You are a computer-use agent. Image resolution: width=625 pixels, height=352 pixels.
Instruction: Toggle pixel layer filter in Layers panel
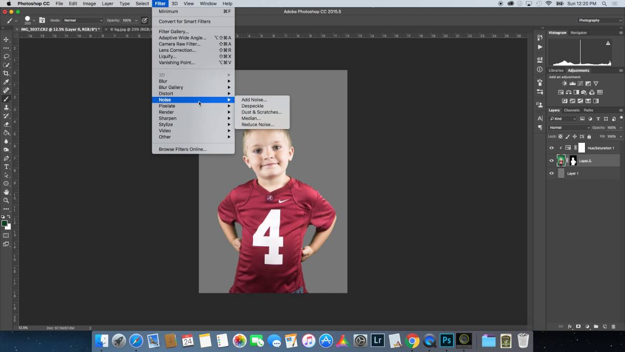(583, 119)
